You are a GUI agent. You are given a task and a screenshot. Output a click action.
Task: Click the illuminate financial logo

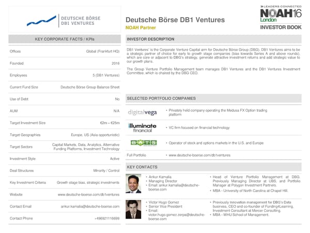[142, 127]
